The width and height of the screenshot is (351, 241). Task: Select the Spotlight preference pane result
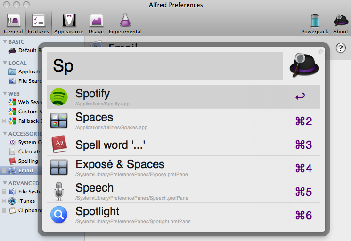[x=184, y=215]
